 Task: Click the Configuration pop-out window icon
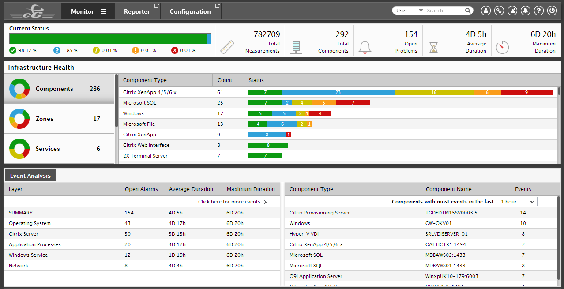click(x=217, y=6)
